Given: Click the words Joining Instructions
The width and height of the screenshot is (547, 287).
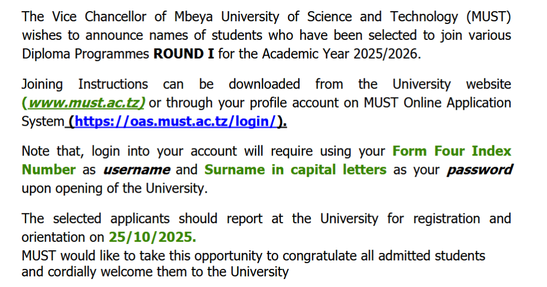Looking at the screenshot, I should [85, 84].
